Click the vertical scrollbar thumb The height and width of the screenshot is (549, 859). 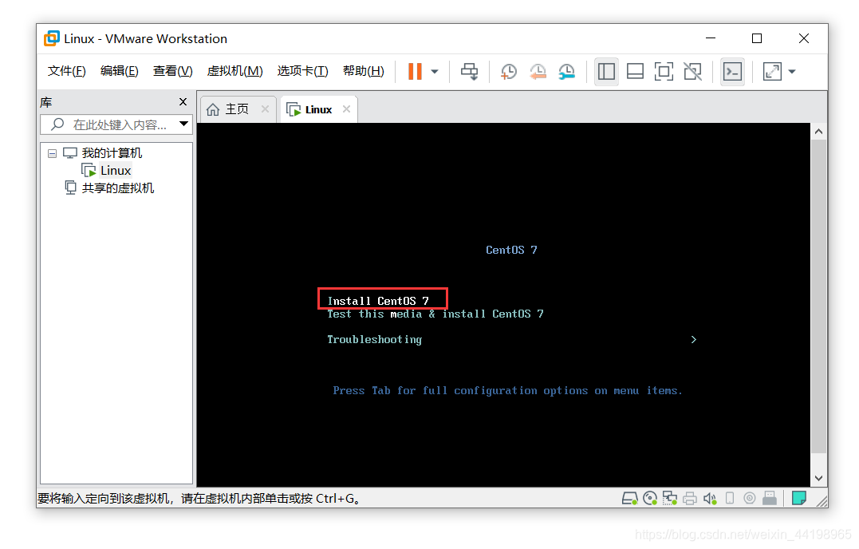pyautogui.click(x=818, y=296)
